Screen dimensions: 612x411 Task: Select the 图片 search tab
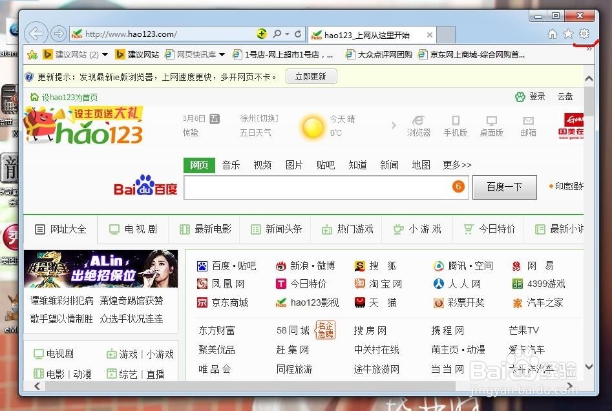[294, 165]
